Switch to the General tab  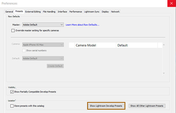click(9, 12)
